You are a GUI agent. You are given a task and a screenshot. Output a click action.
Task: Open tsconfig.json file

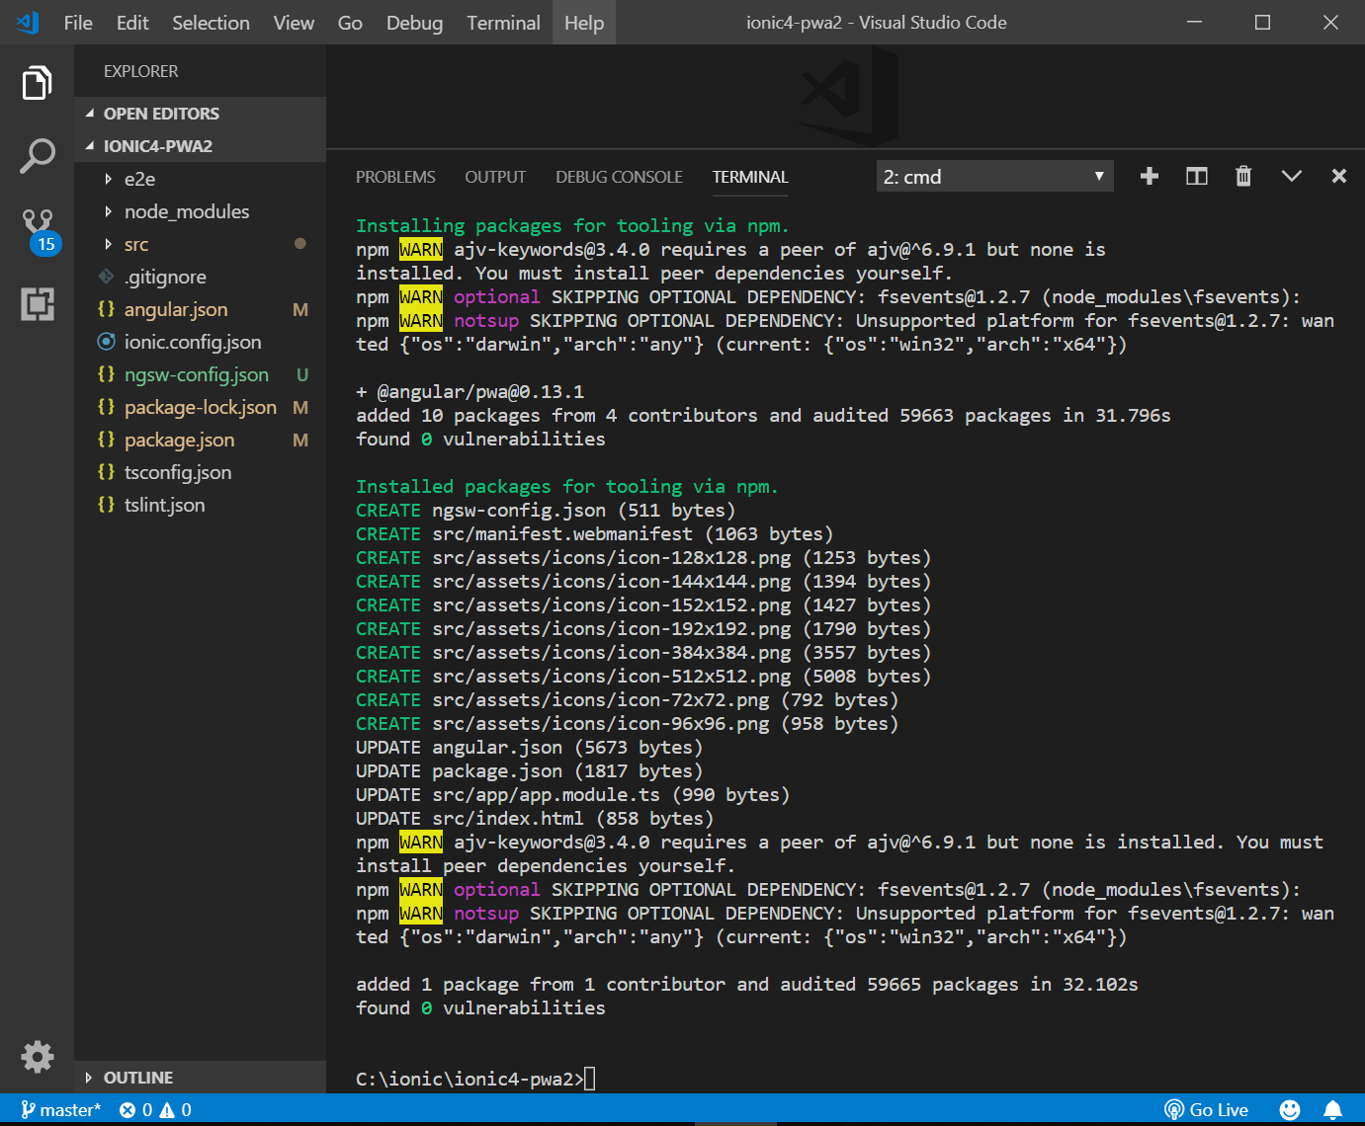(200, 472)
